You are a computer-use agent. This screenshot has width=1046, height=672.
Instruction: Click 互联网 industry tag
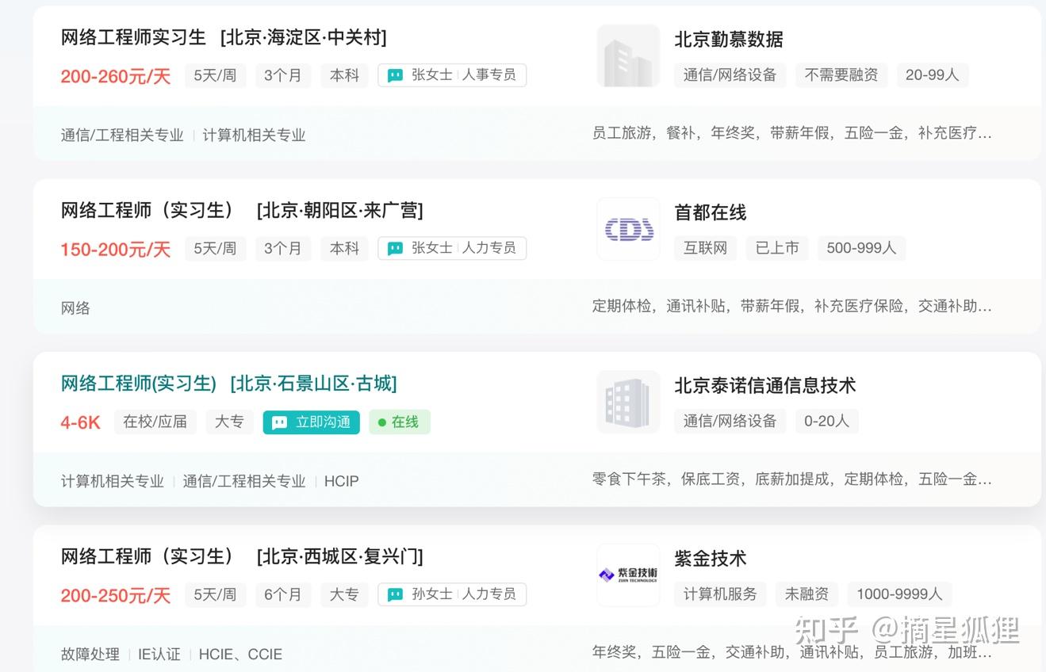(706, 248)
